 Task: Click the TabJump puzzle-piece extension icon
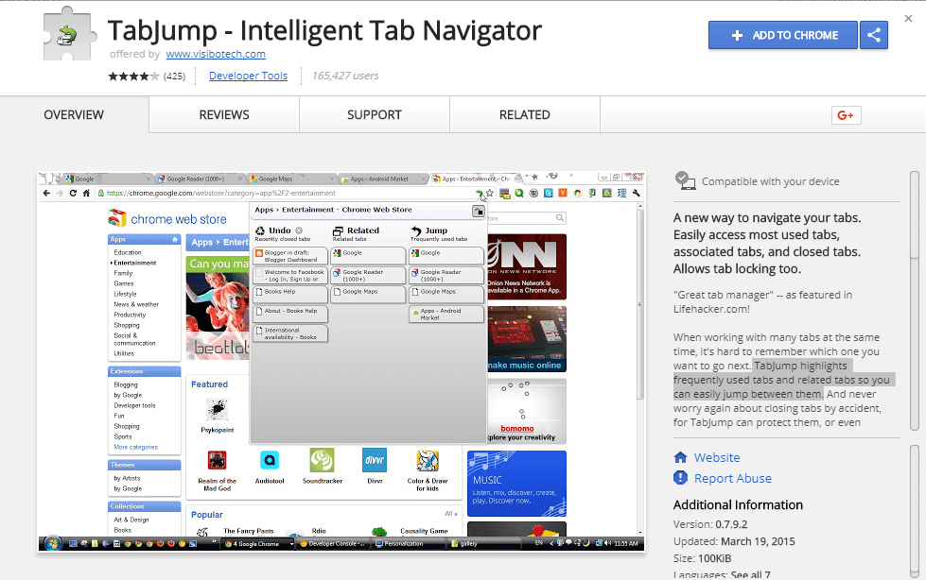coord(70,34)
